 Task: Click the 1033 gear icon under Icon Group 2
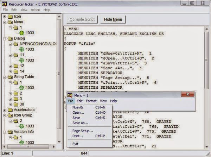coord(21,126)
